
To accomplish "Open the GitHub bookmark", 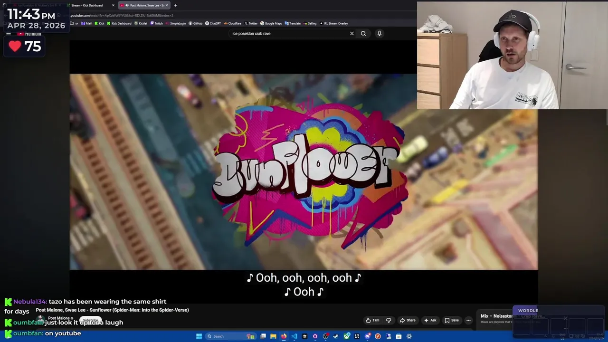I will (x=195, y=23).
